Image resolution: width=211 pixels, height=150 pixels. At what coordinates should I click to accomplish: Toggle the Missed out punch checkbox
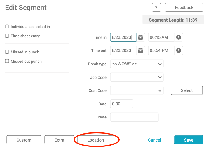click(x=7, y=61)
